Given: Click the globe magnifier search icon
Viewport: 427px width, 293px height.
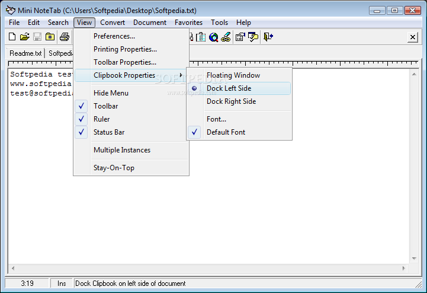Looking at the screenshot, I should point(213,37).
